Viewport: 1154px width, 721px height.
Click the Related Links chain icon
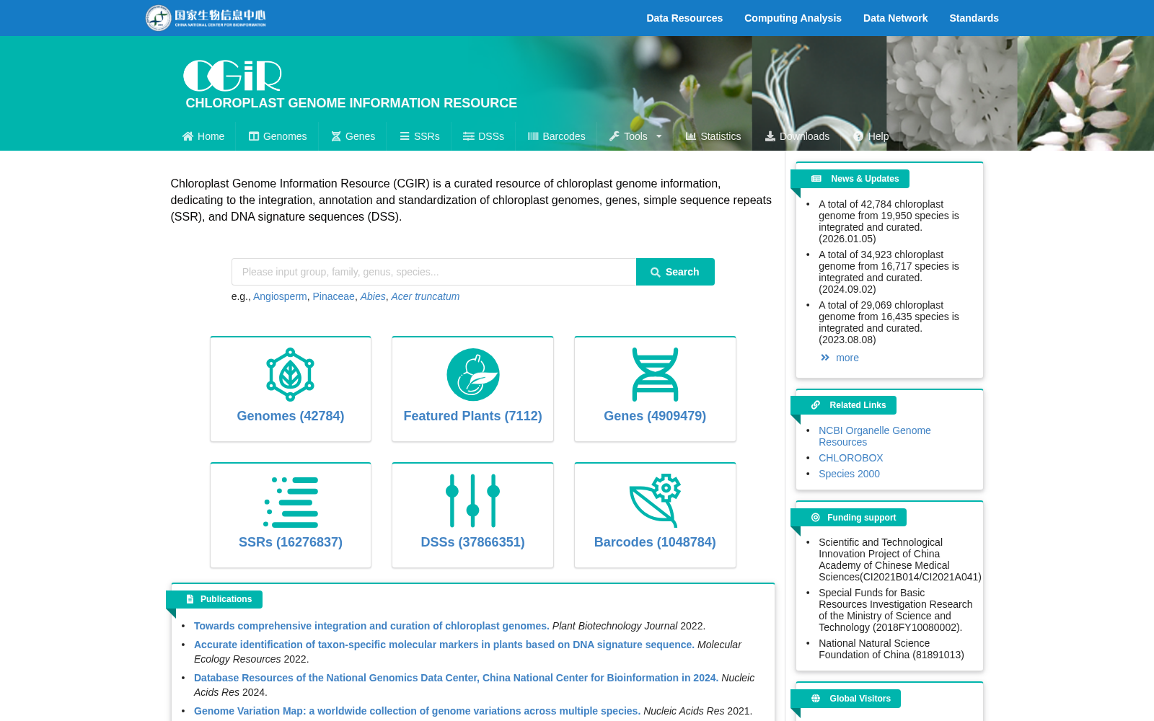click(816, 405)
